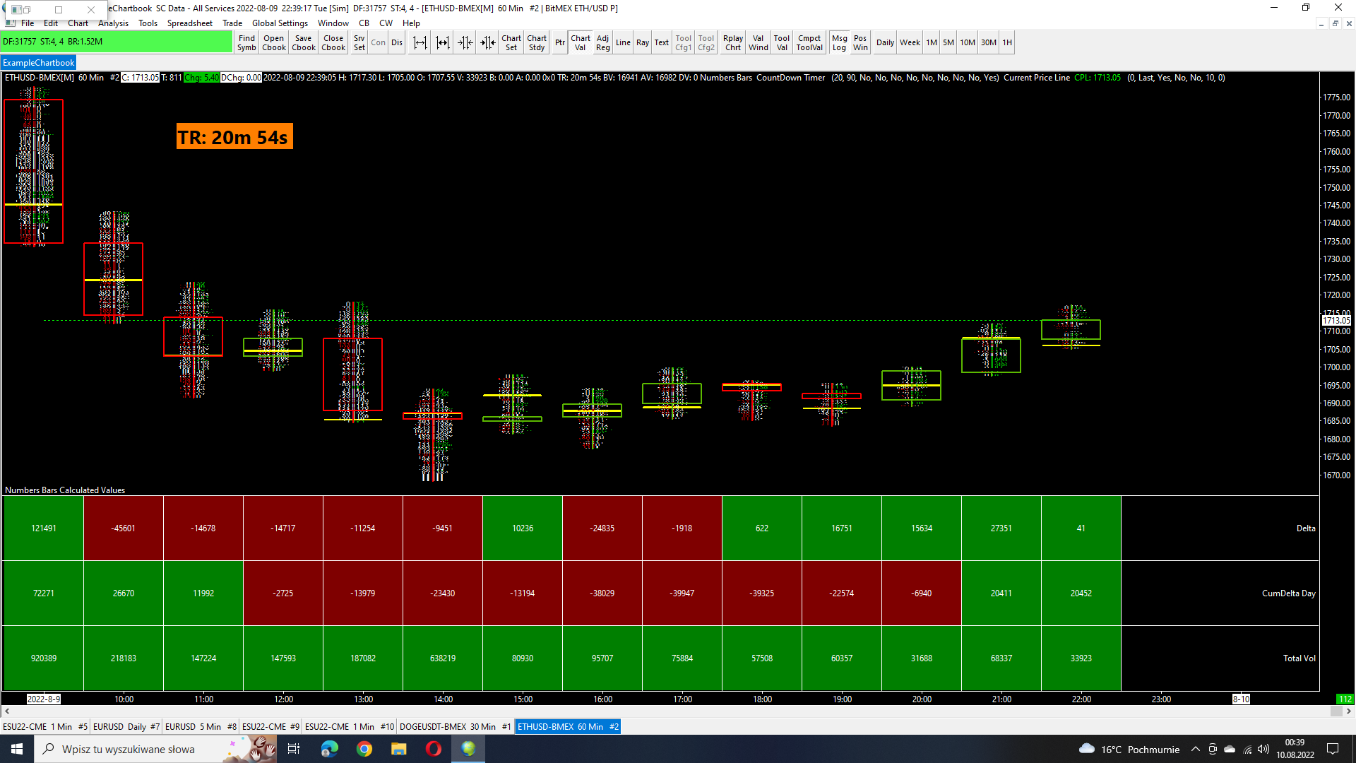Open the Trade menu
The width and height of the screenshot is (1356, 763).
tap(232, 23)
